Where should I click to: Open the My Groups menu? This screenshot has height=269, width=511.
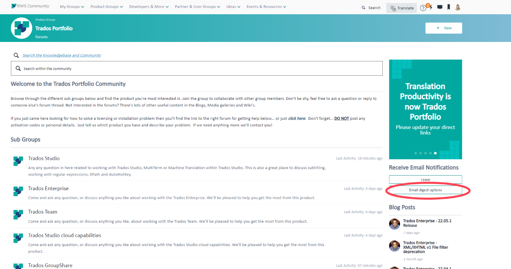point(72,6)
